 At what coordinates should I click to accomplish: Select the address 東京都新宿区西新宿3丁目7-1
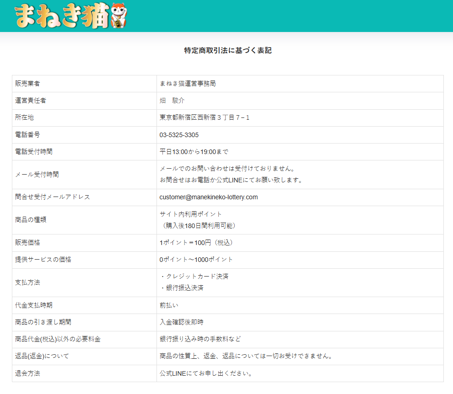pyautogui.click(x=205, y=117)
